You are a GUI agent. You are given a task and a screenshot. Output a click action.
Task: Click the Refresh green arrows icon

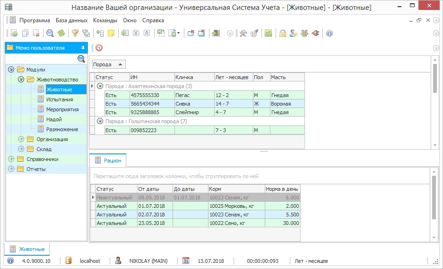click(61, 33)
